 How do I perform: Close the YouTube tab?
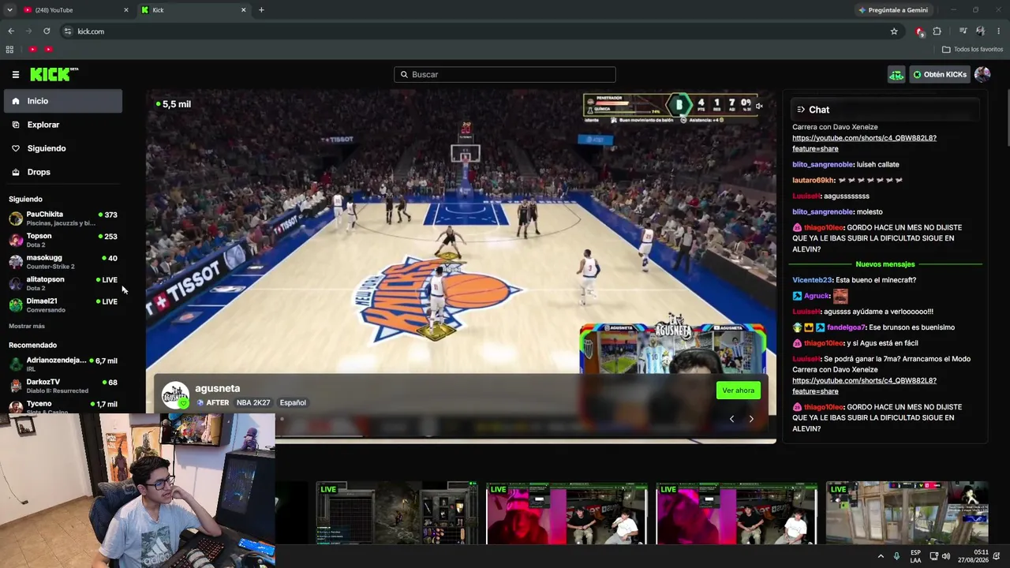[x=126, y=10]
